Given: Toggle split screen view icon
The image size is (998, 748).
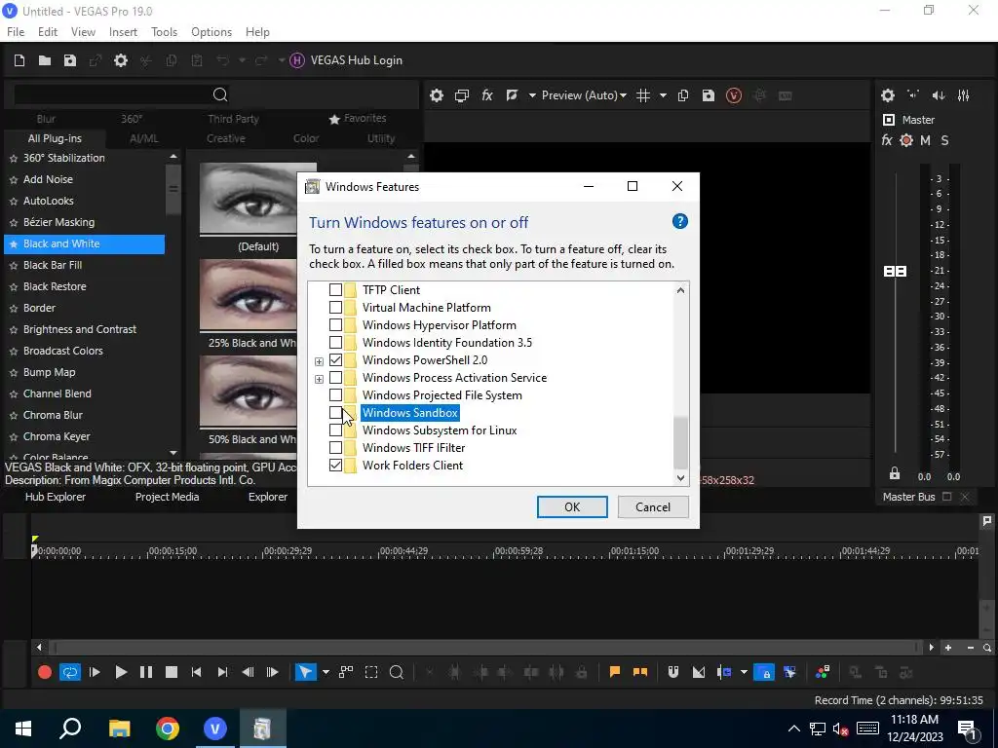Looking at the screenshot, I should coord(511,95).
